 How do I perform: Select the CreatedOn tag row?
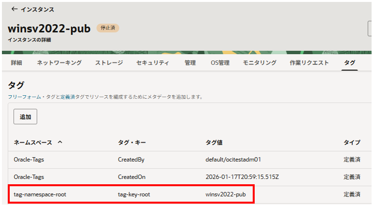131,177
